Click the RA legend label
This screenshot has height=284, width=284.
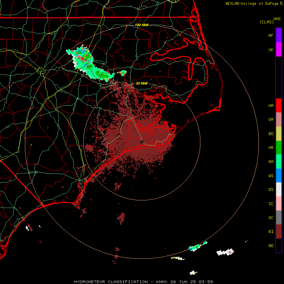(271, 162)
